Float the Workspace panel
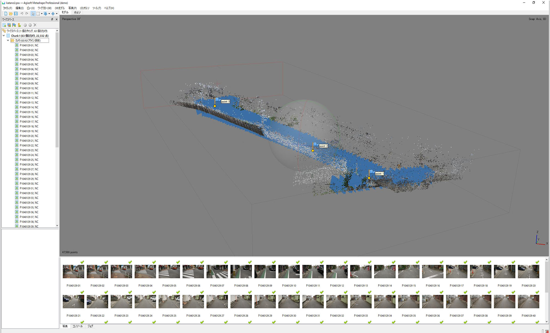This screenshot has width=550, height=333. [52, 19]
